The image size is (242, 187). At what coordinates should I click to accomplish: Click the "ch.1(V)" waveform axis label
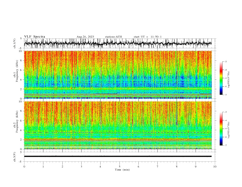15,43
